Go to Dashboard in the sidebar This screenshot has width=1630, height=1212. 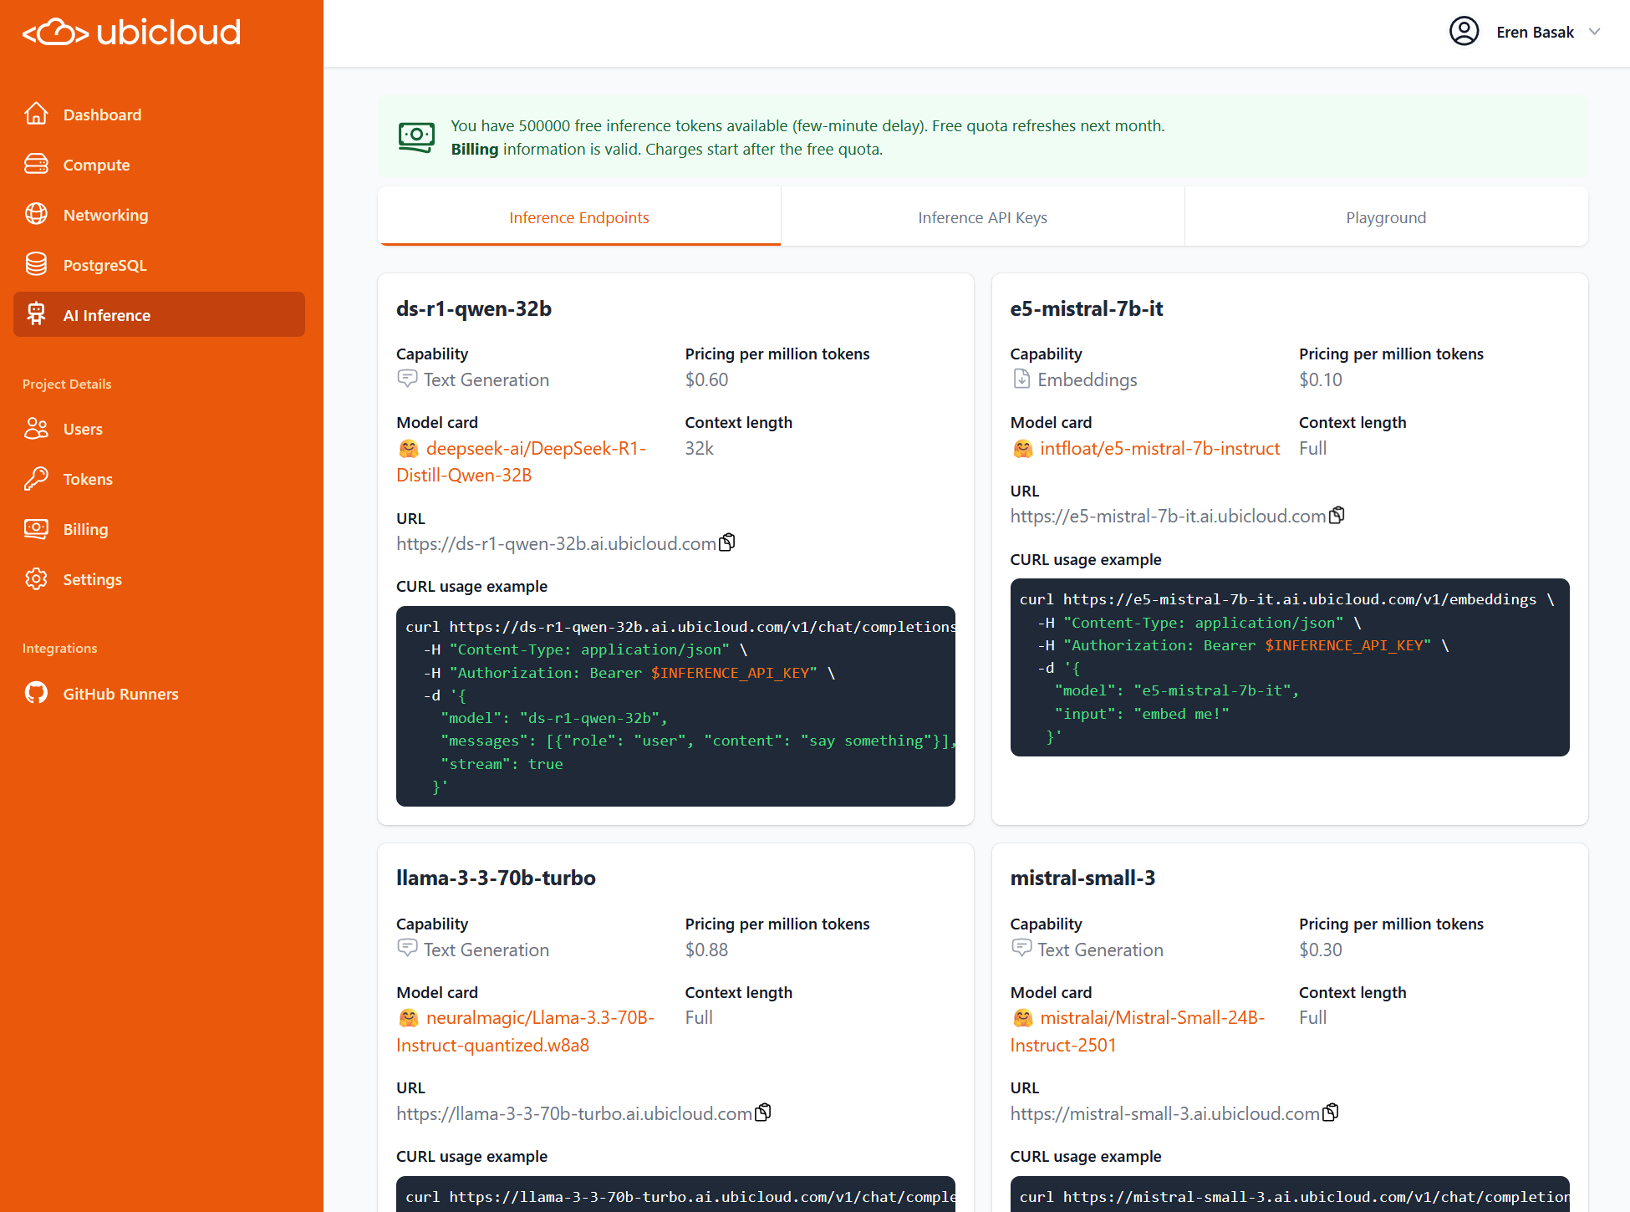(159, 115)
